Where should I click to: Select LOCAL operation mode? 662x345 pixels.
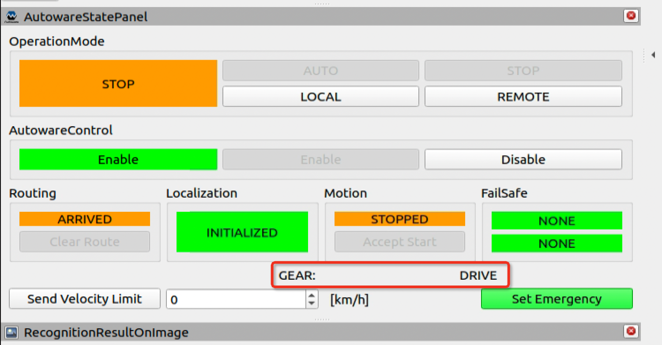[x=320, y=97]
